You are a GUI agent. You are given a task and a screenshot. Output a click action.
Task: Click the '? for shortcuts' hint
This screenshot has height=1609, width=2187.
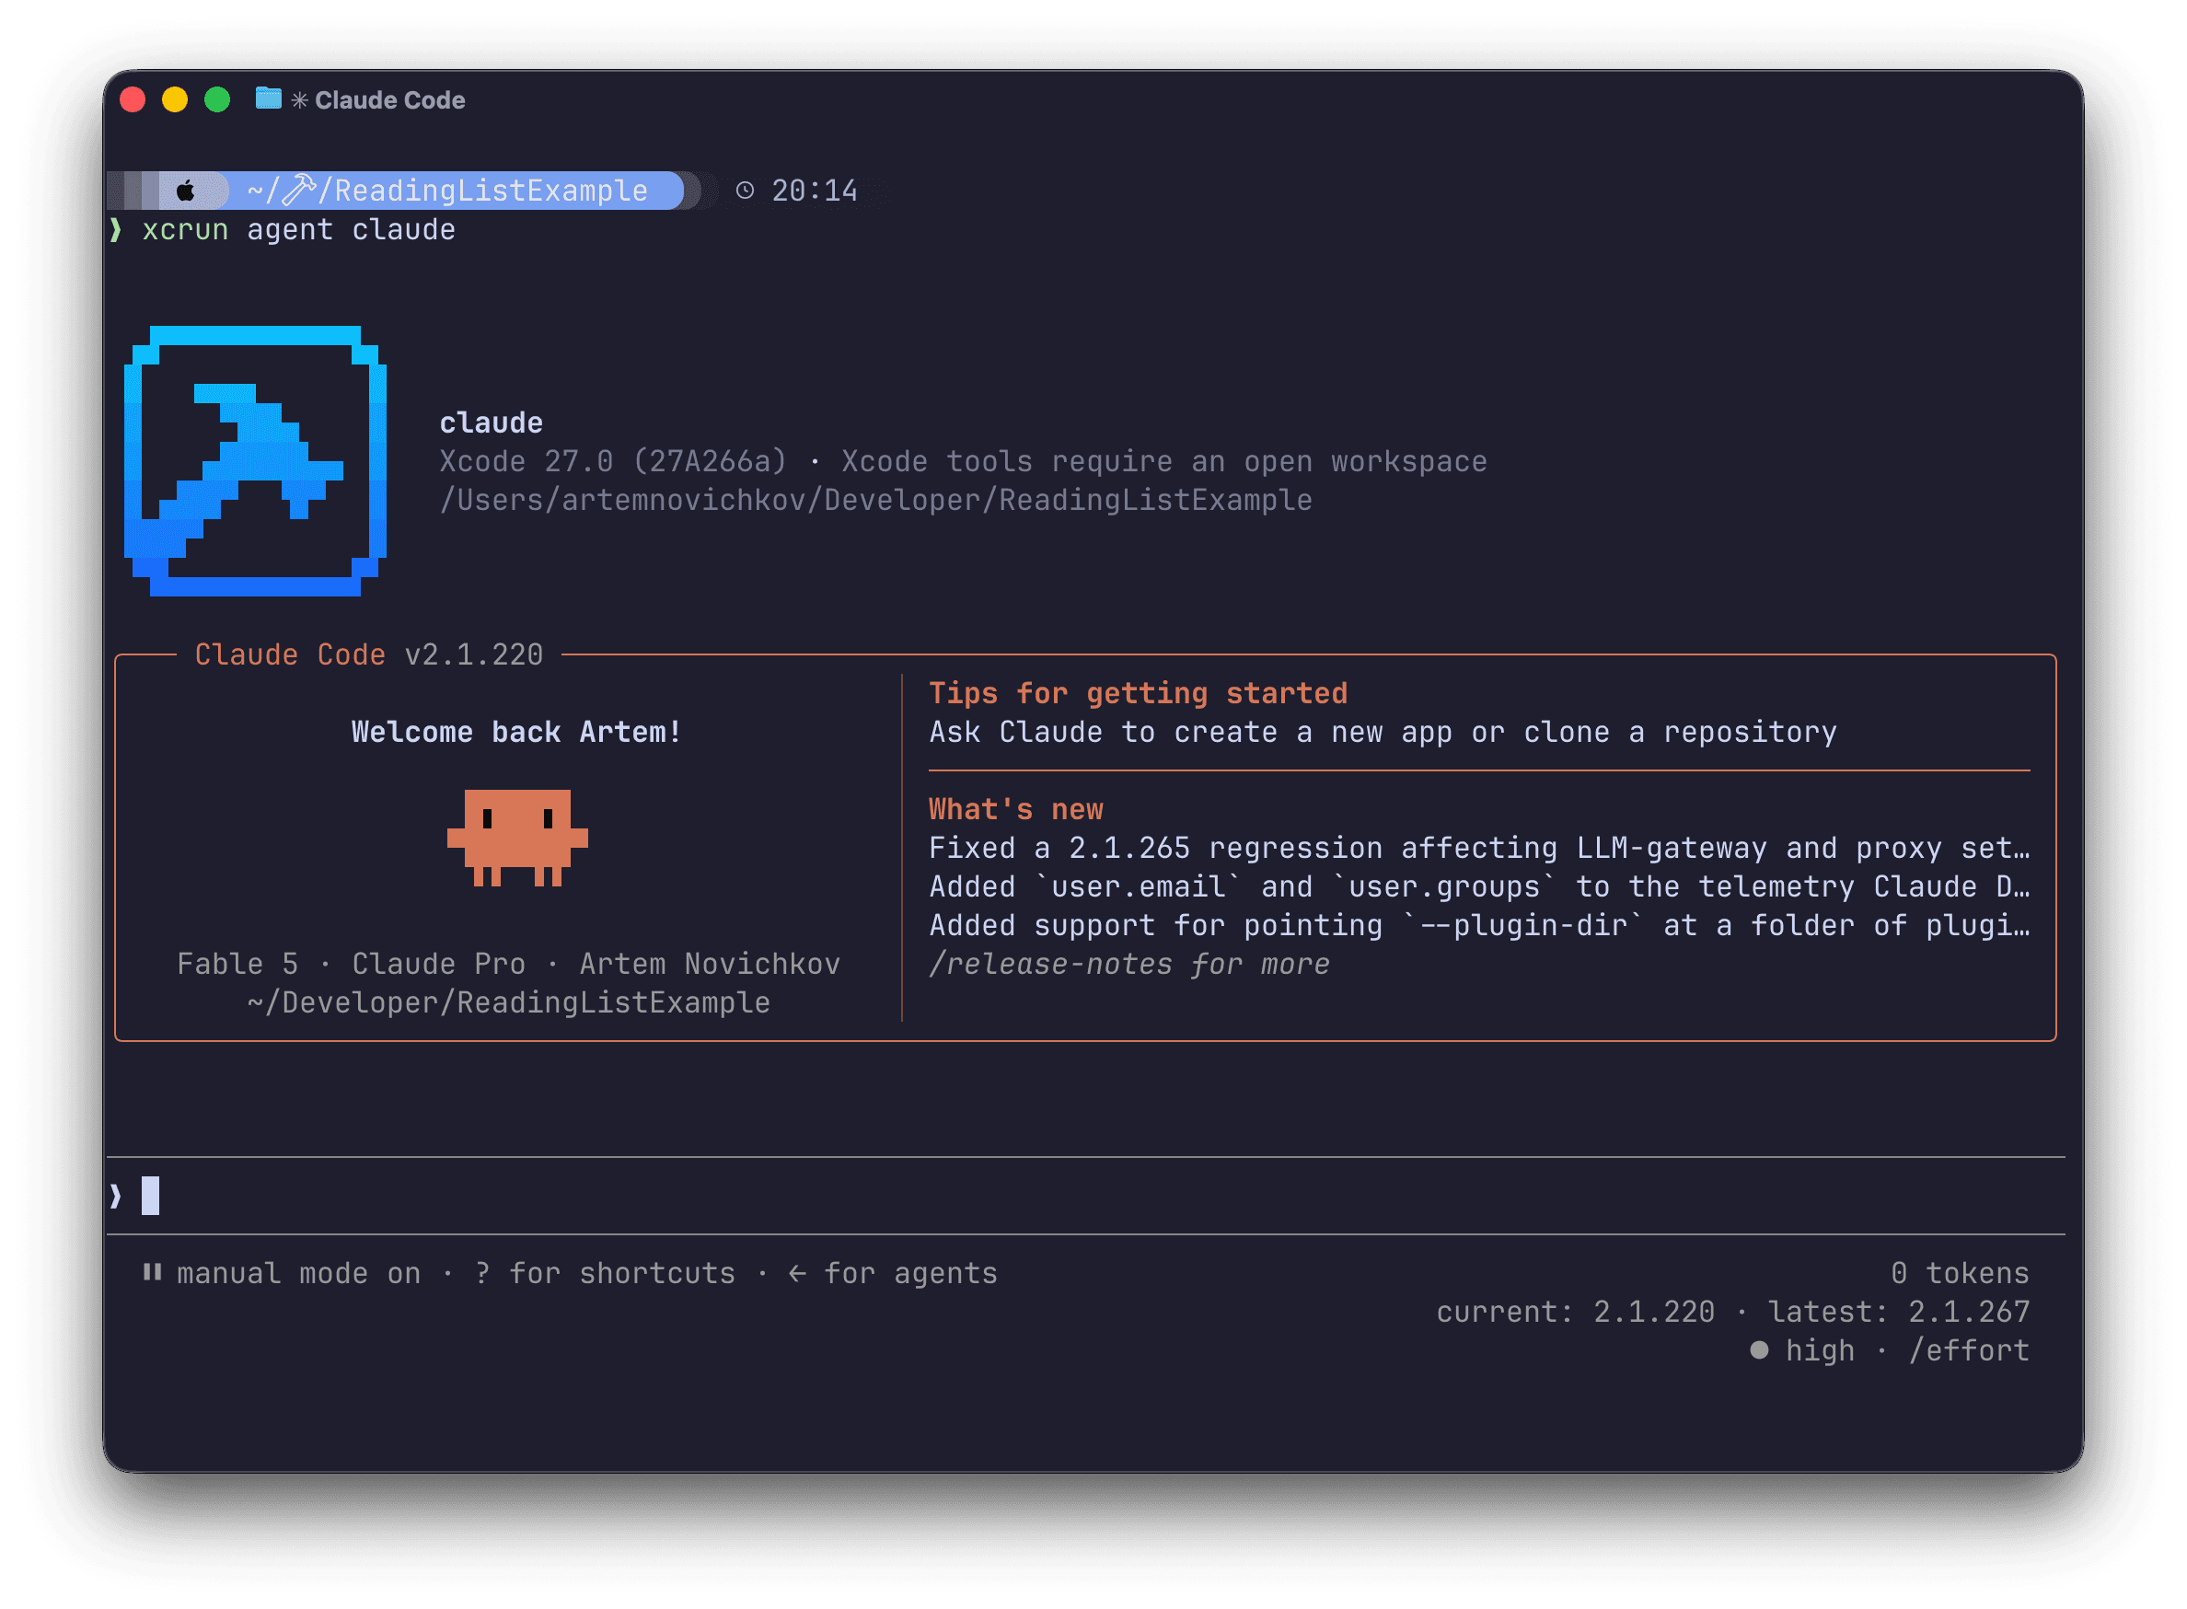click(x=605, y=1273)
